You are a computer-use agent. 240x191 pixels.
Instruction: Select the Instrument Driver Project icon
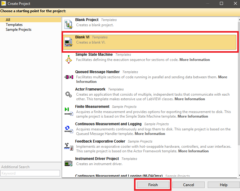pos(69,164)
